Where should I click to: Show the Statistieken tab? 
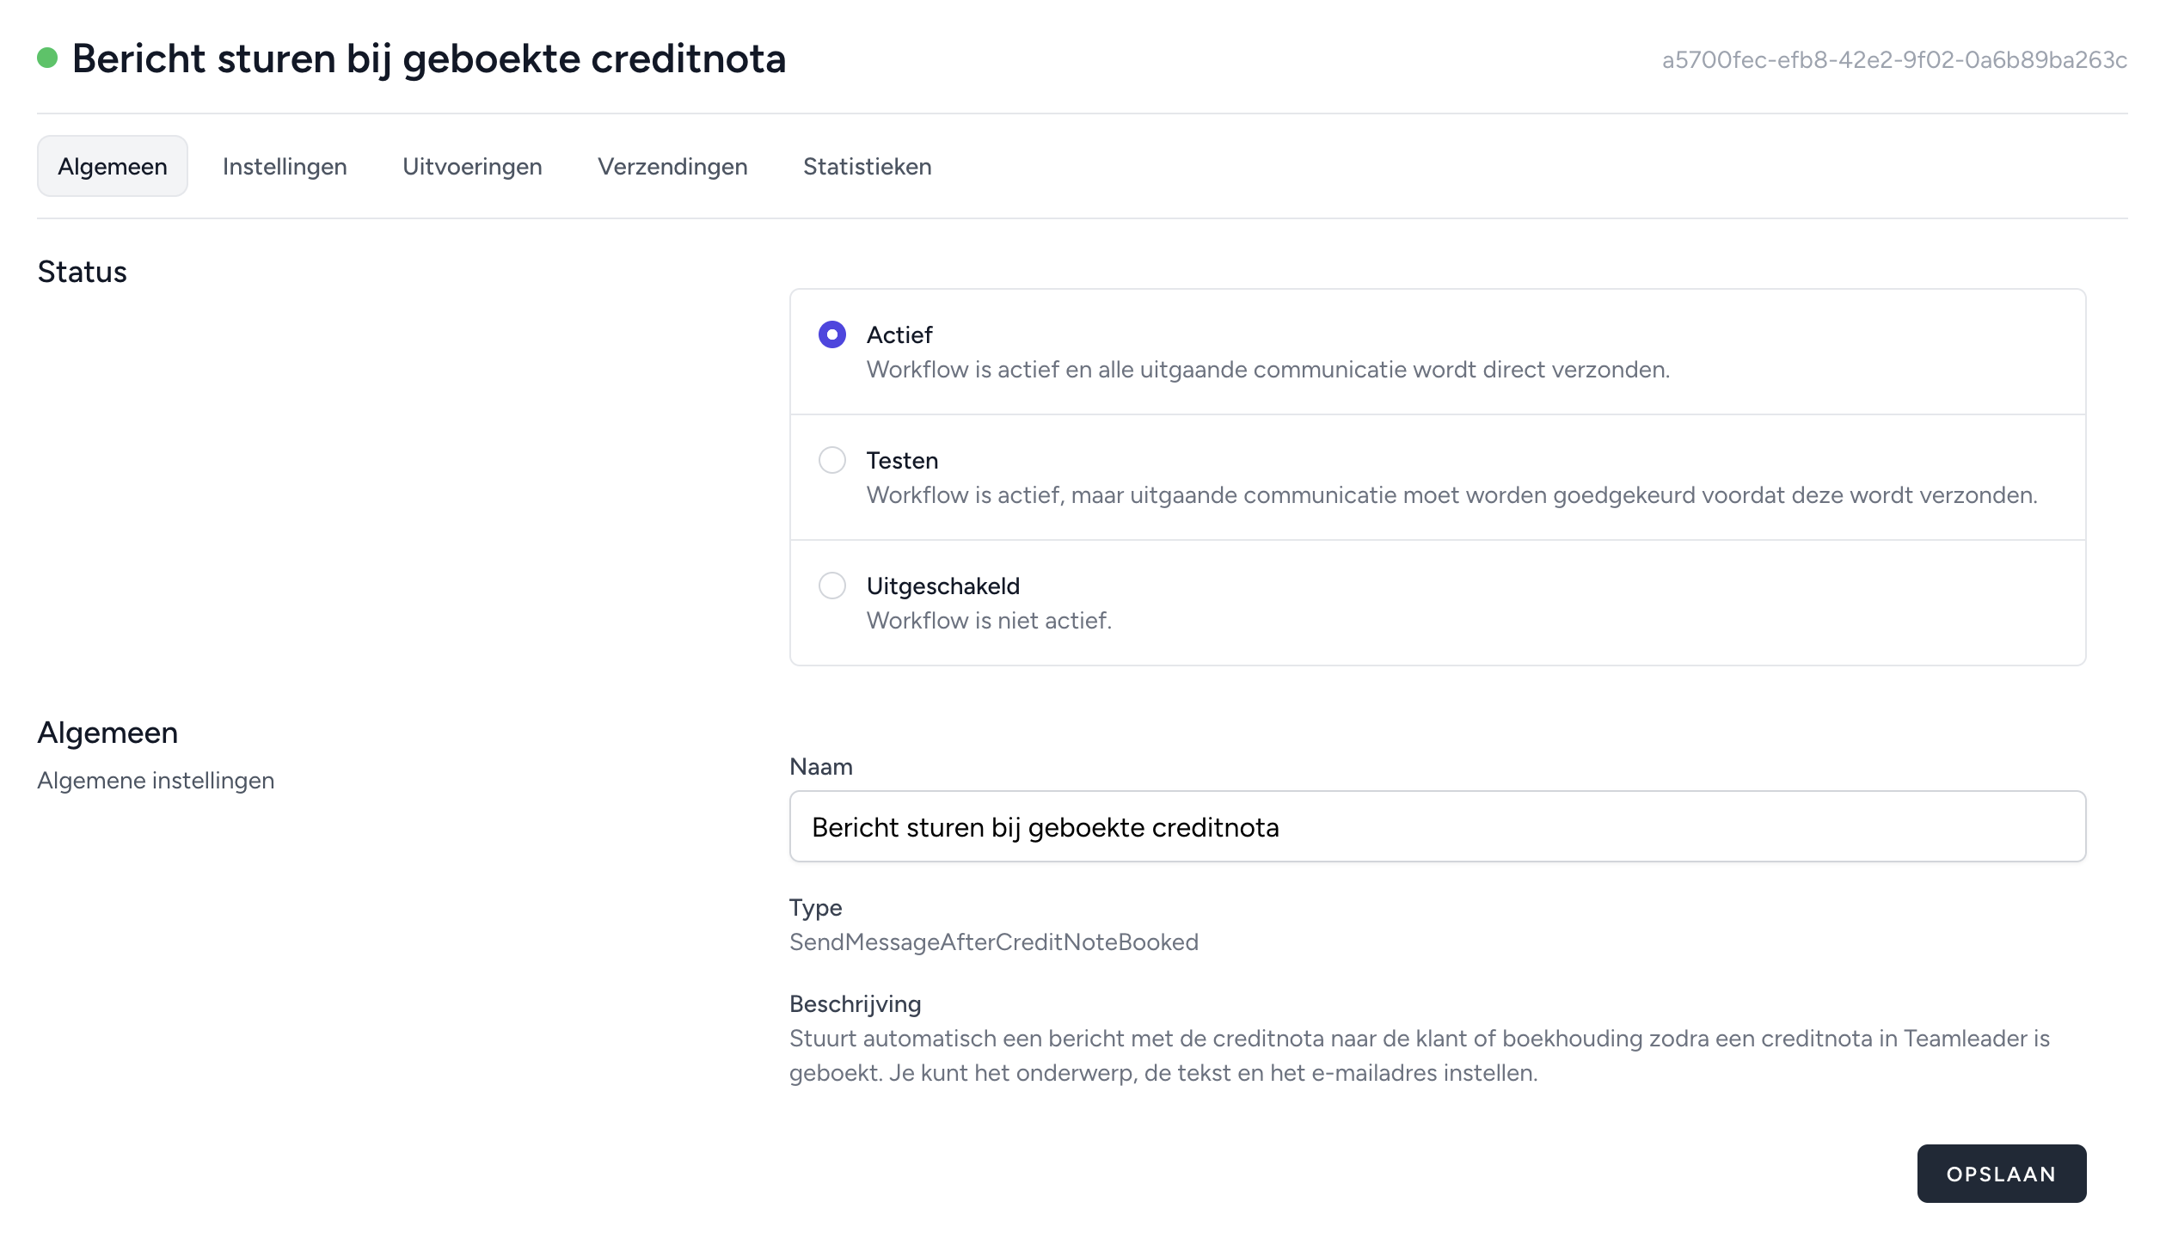tap(867, 166)
